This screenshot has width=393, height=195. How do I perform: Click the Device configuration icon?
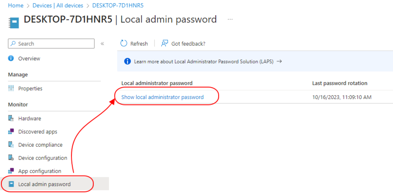point(11,158)
